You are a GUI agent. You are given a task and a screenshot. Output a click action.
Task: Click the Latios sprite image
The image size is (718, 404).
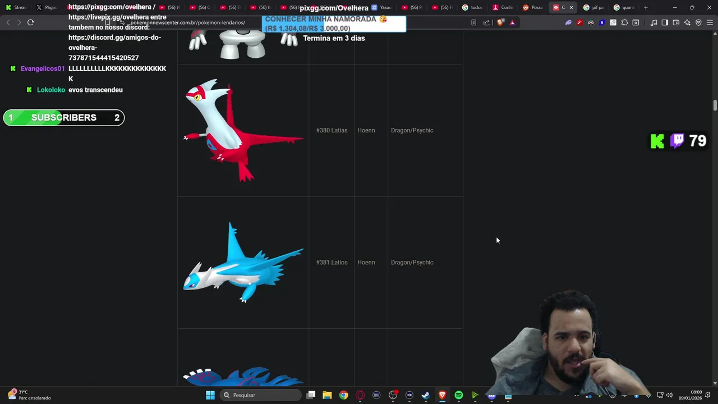click(243, 263)
